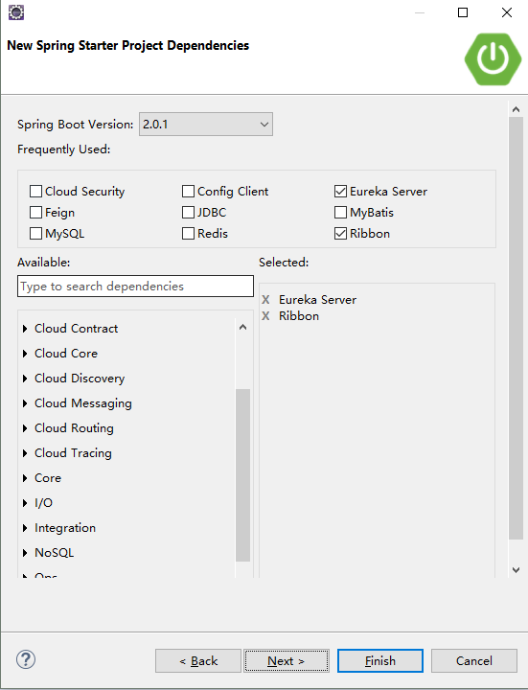Image resolution: width=528 pixels, height=690 pixels.
Task: Select the Cloud Discovery tree label
Action: 80,379
